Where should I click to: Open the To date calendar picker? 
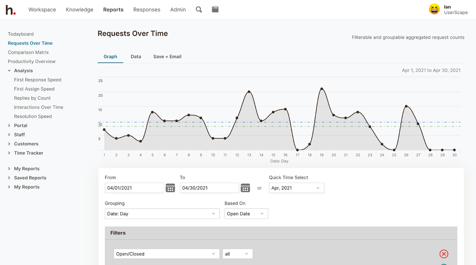coord(245,188)
